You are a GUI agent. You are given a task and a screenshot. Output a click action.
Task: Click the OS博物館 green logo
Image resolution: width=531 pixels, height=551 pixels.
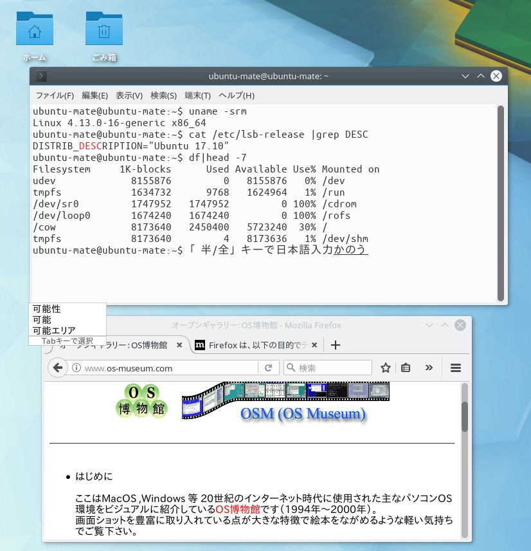(x=141, y=401)
